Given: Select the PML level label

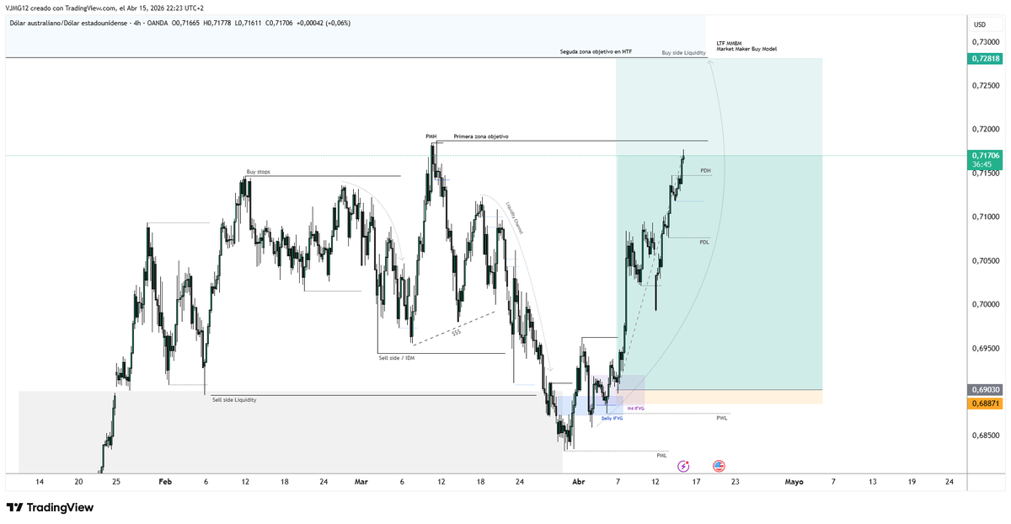Looking at the screenshot, I should [x=661, y=456].
